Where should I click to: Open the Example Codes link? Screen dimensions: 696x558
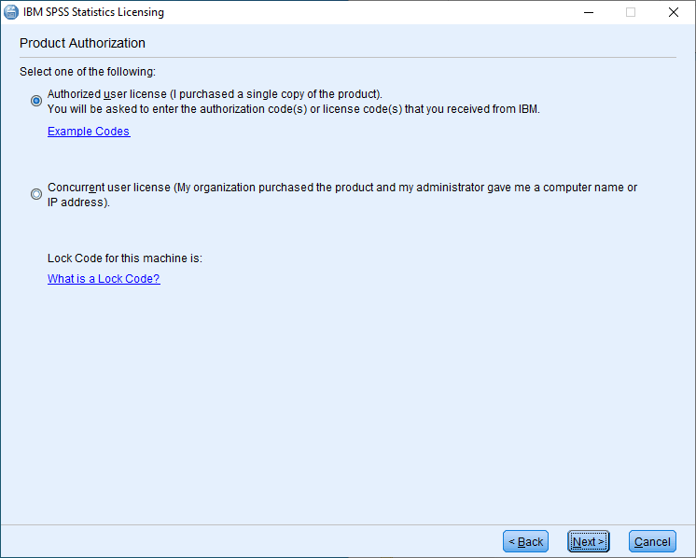[x=89, y=132]
